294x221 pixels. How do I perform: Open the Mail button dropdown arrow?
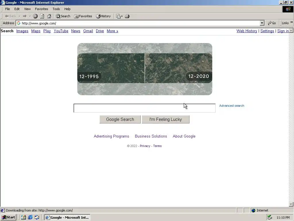coord(122,16)
